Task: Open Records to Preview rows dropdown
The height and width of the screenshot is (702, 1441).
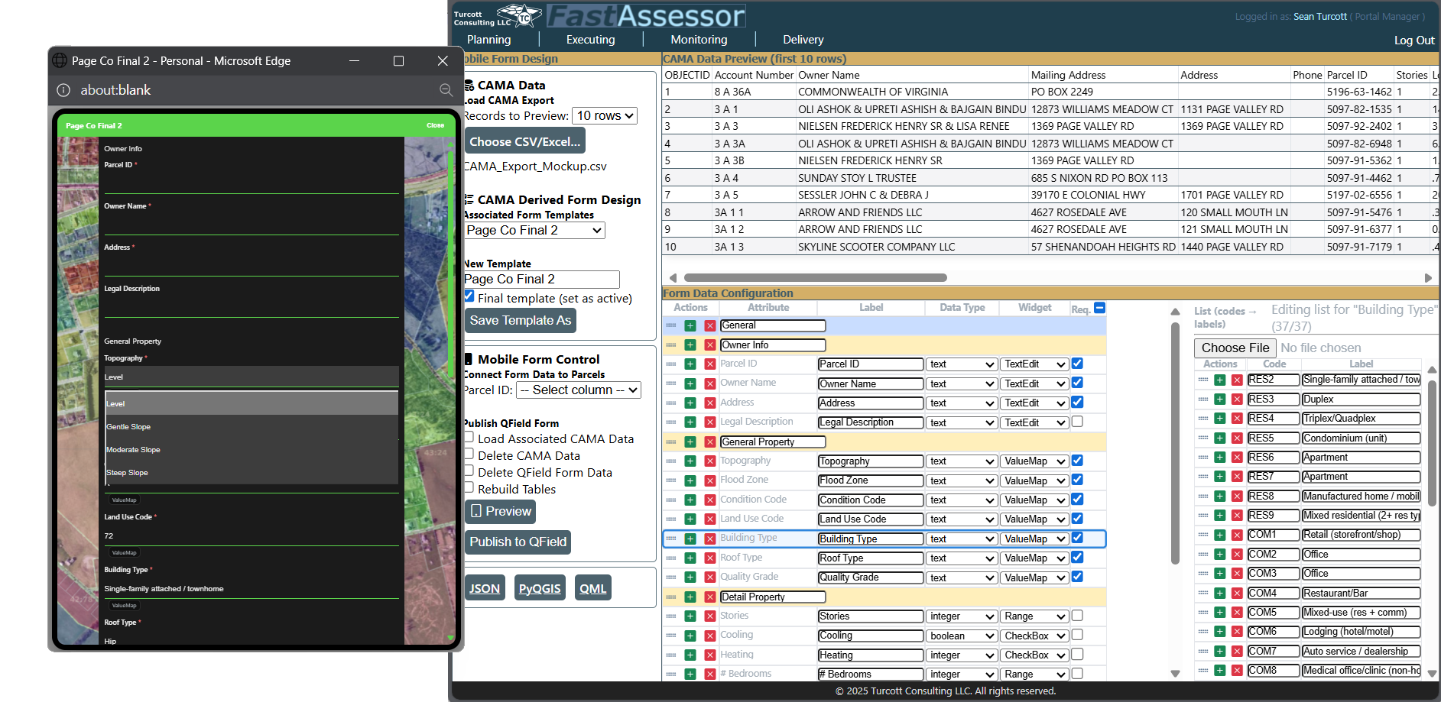Action: tap(604, 116)
